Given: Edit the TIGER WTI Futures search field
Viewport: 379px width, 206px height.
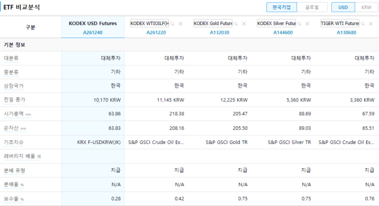Looking at the screenshot, I should pyautogui.click(x=340, y=23).
